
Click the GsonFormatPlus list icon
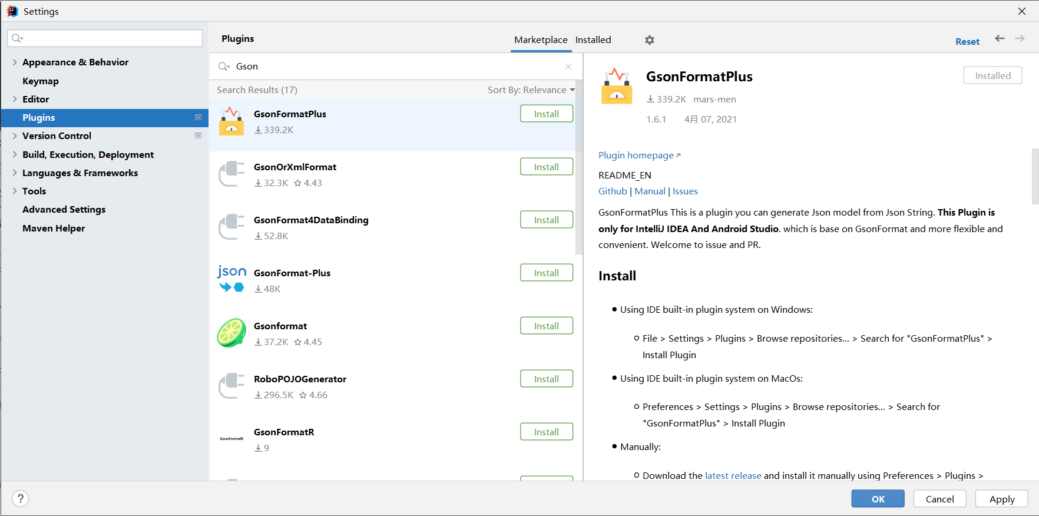pos(231,121)
